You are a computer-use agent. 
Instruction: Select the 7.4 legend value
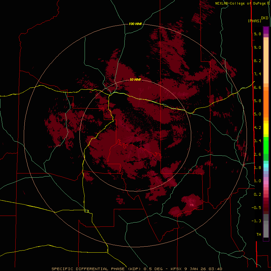click(x=257, y=74)
